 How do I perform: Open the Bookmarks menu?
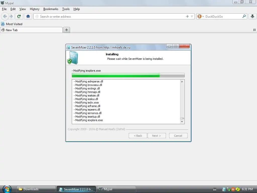click(51, 9)
